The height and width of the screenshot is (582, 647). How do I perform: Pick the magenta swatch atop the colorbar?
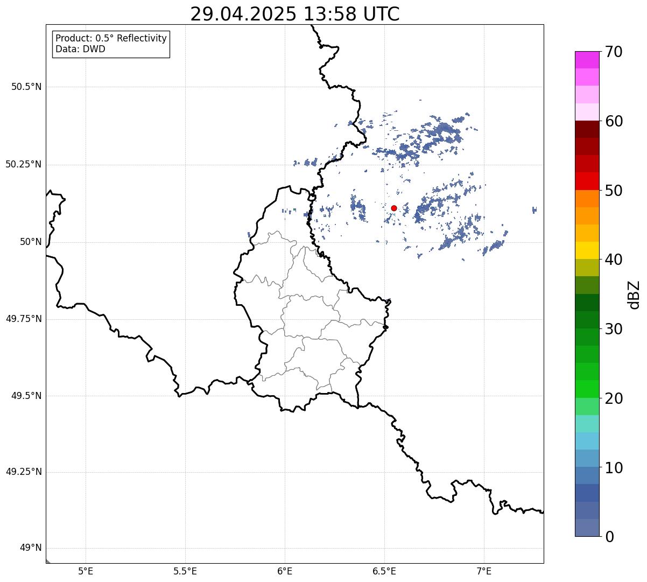(587, 60)
